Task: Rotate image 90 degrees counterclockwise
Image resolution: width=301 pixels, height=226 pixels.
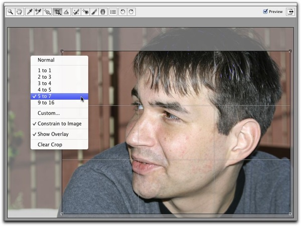Action: tap(123, 12)
